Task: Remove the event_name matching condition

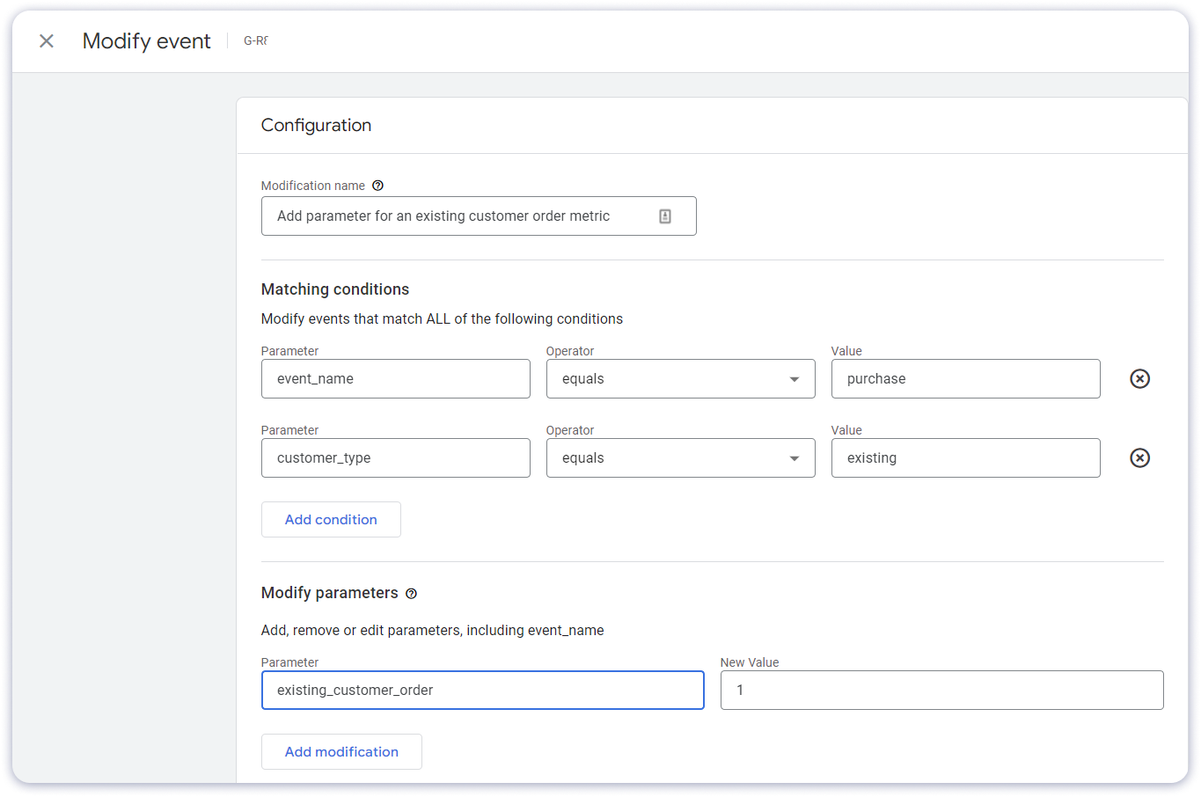Action: (x=1139, y=378)
